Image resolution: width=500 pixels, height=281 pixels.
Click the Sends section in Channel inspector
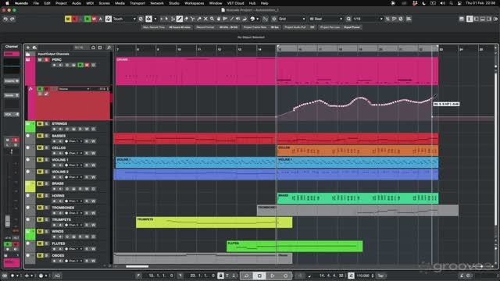tap(12, 95)
